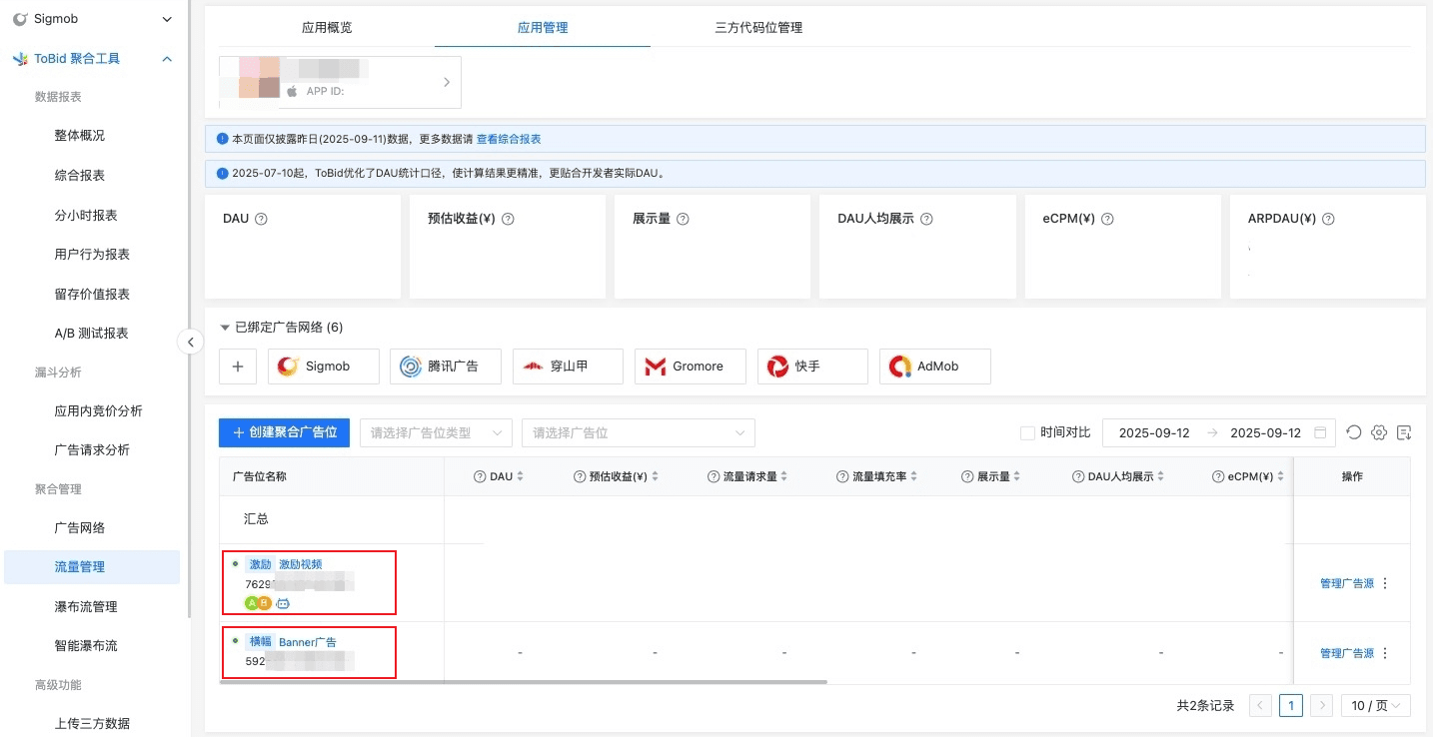Click help icon next to eCPM(¥) card
This screenshot has height=737, width=1433.
click(x=1107, y=219)
